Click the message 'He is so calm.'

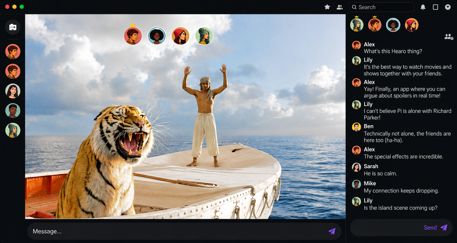point(380,174)
